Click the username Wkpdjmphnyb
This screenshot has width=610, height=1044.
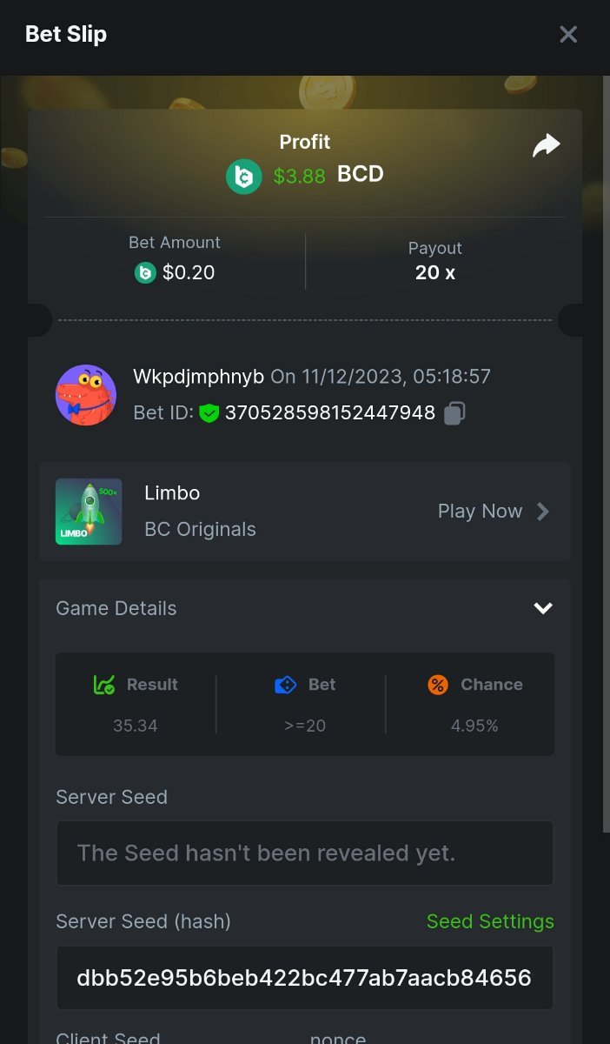point(198,377)
